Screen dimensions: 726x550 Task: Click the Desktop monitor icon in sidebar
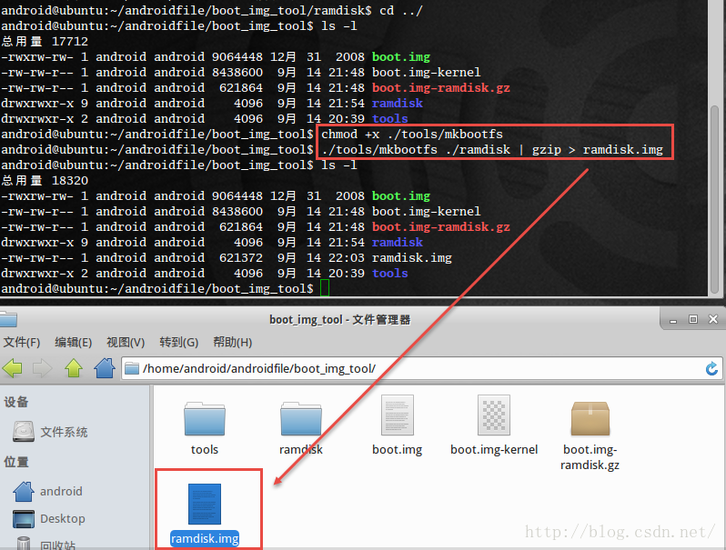tap(24, 519)
